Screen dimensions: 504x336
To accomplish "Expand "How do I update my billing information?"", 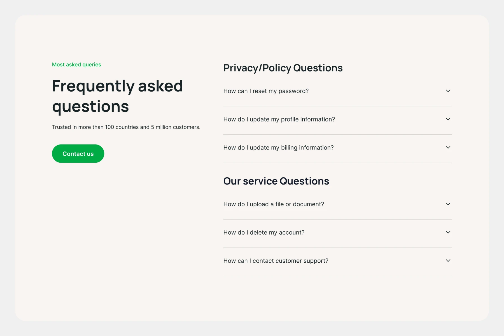I will click(x=278, y=148).
